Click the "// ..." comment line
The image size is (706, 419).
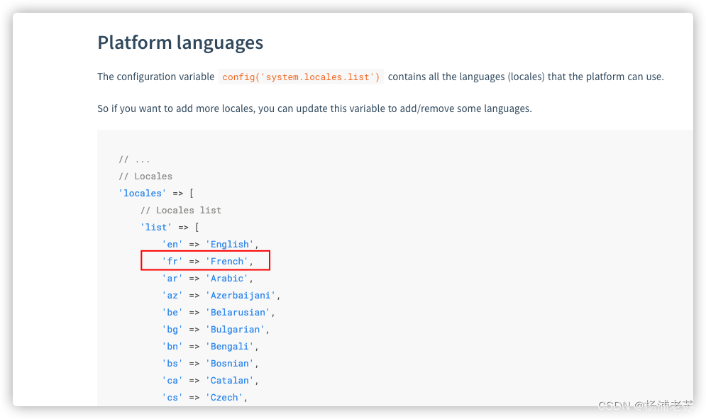[134, 160]
